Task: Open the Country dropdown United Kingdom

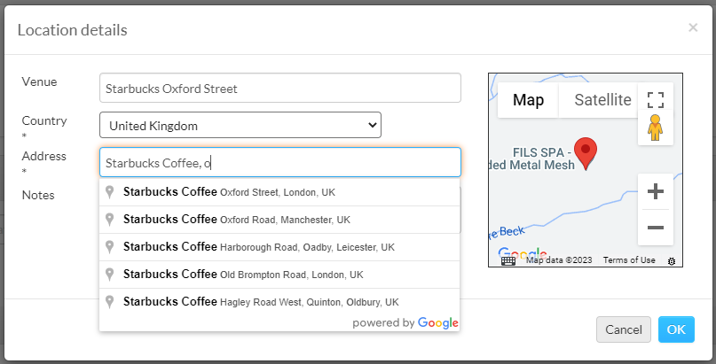Action: [x=240, y=125]
